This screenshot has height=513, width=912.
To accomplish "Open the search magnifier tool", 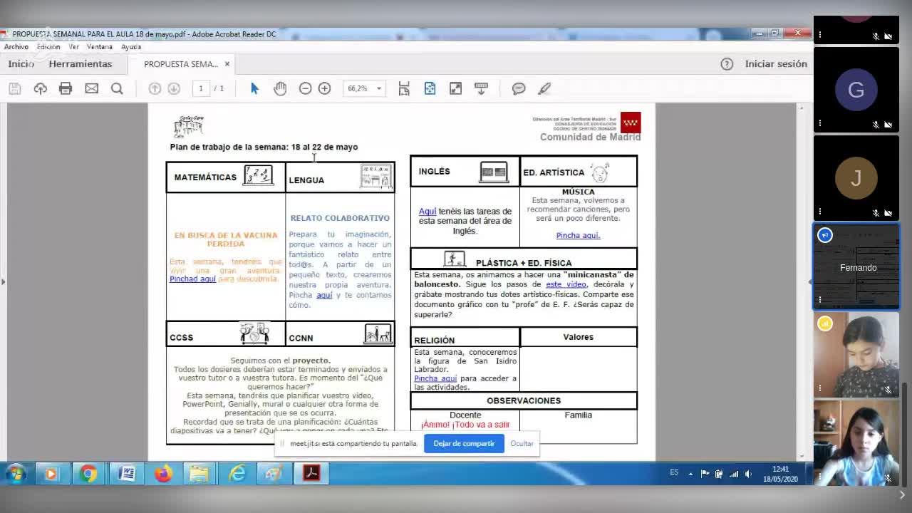I will (x=117, y=88).
